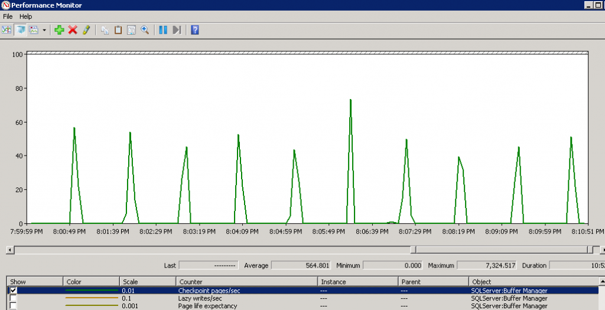
Task: Click the green Add counter plus icon
Action: (59, 29)
